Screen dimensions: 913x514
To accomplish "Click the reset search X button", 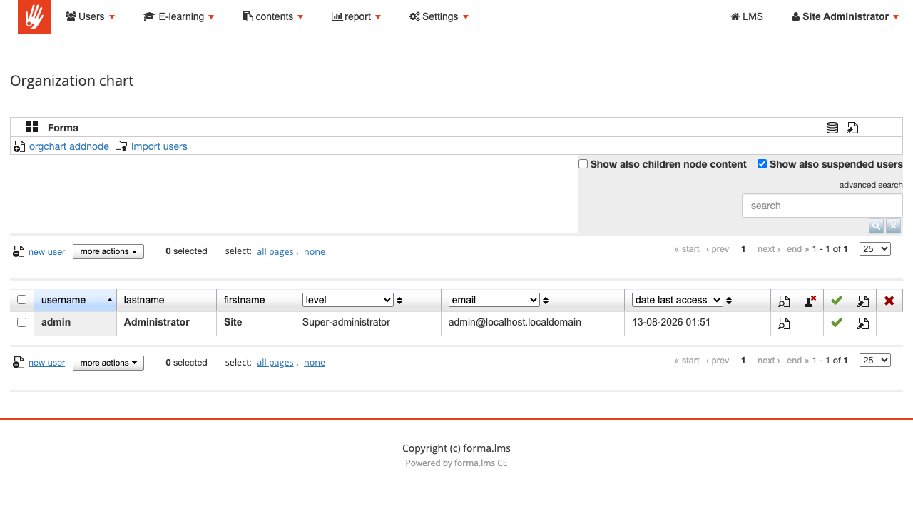I will click(894, 226).
